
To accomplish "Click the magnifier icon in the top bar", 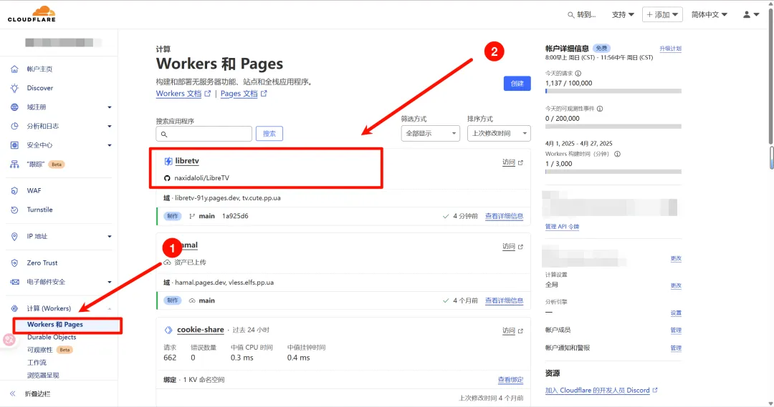I will click(x=570, y=15).
